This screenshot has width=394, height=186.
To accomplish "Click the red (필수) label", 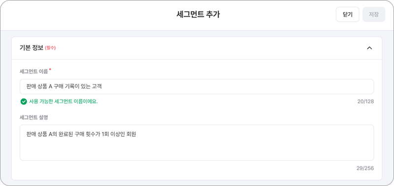I will point(50,48).
